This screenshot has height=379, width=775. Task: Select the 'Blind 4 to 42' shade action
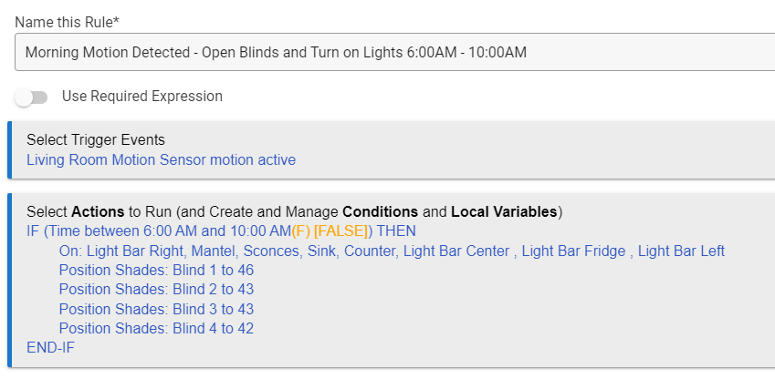click(x=156, y=328)
